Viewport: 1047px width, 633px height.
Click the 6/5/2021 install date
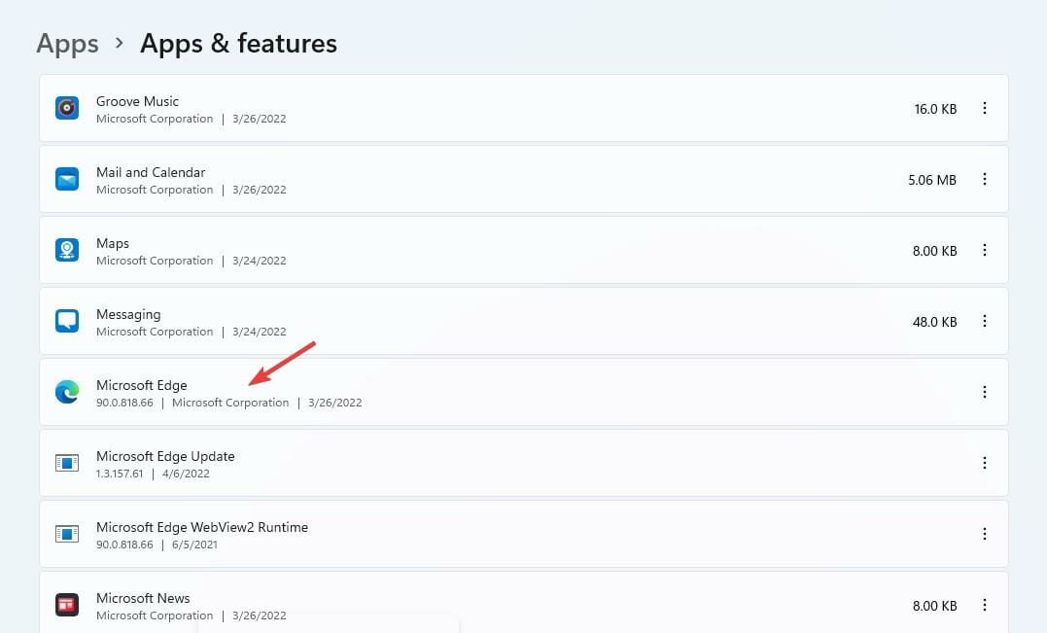194,545
